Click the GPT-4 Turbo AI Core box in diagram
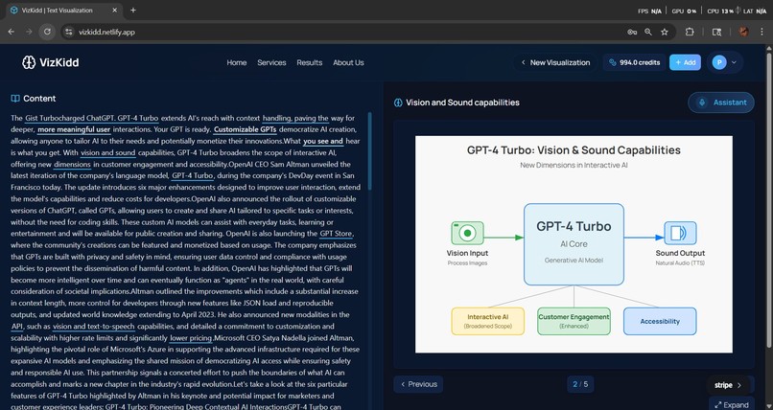This screenshot has width=773, height=410. click(x=574, y=244)
